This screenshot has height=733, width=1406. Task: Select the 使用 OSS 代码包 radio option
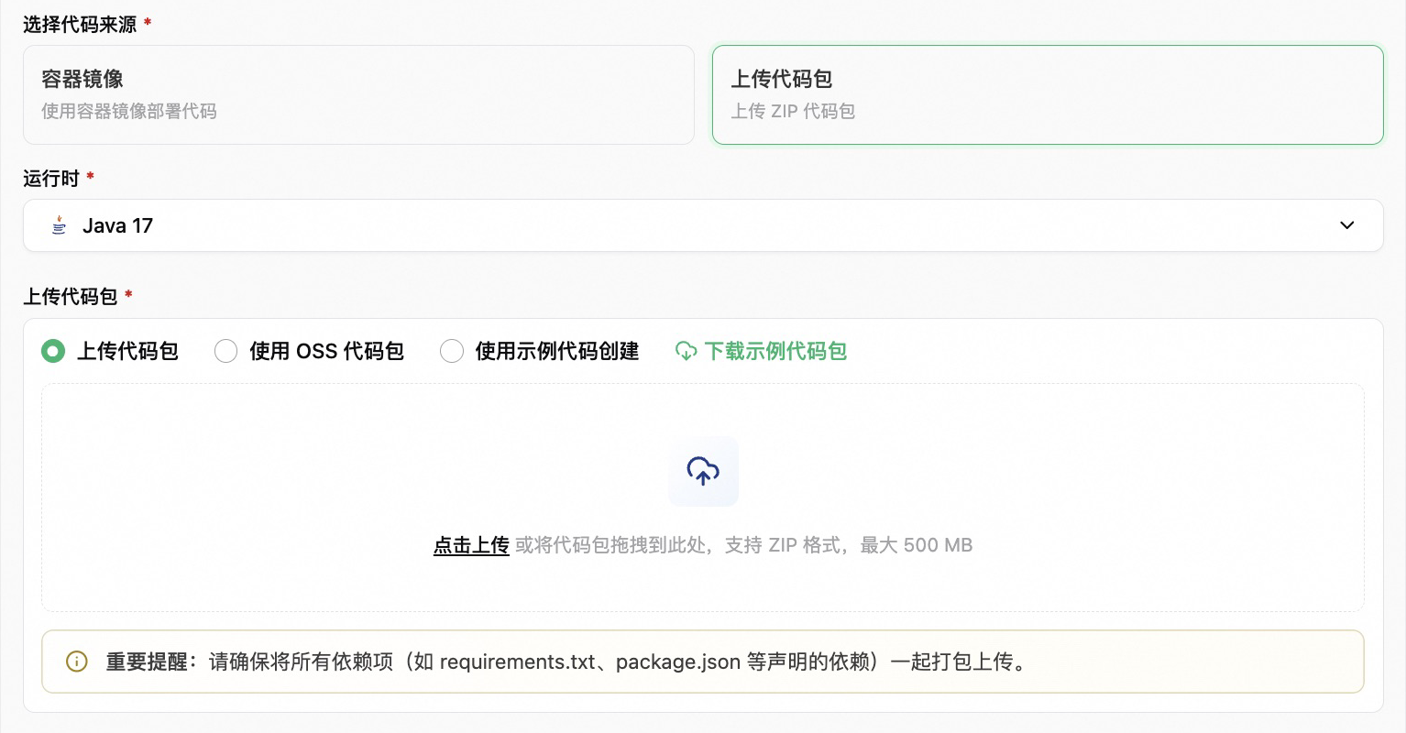225,351
